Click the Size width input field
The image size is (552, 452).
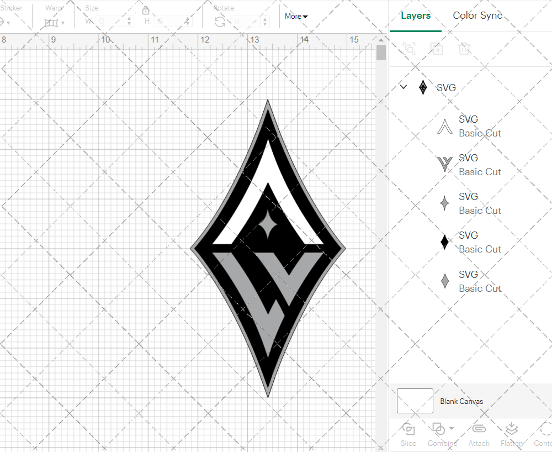point(110,22)
